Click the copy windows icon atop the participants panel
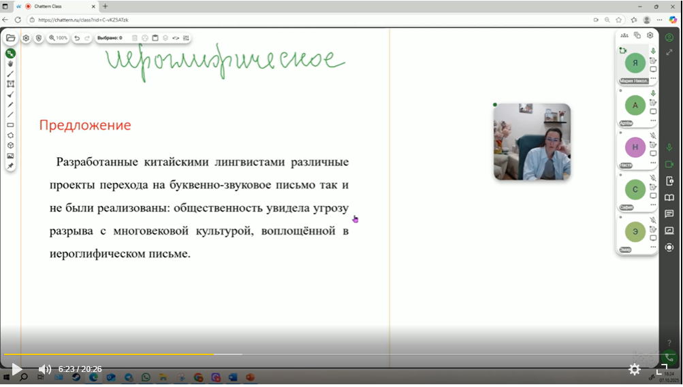The height and width of the screenshot is (387, 683). pyautogui.click(x=637, y=35)
